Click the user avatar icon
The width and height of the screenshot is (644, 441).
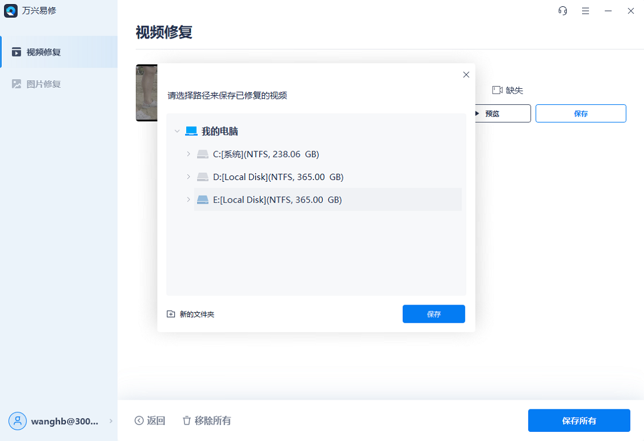(17, 421)
